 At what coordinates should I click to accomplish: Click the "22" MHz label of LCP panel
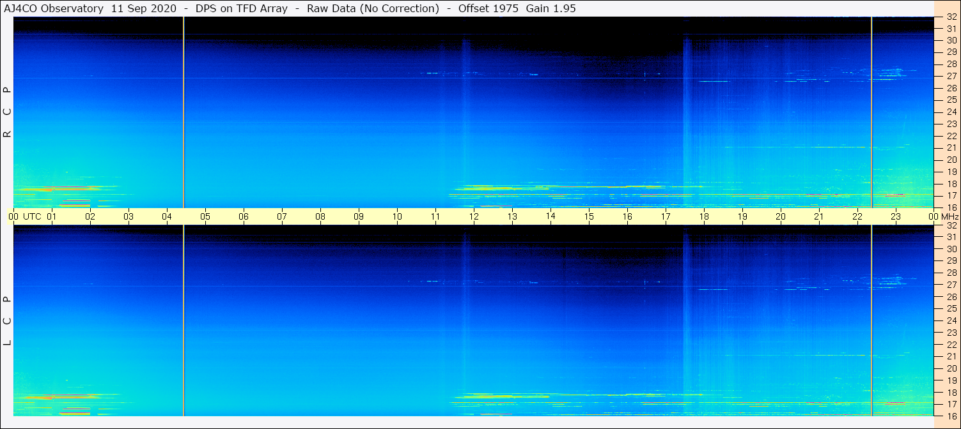951,345
